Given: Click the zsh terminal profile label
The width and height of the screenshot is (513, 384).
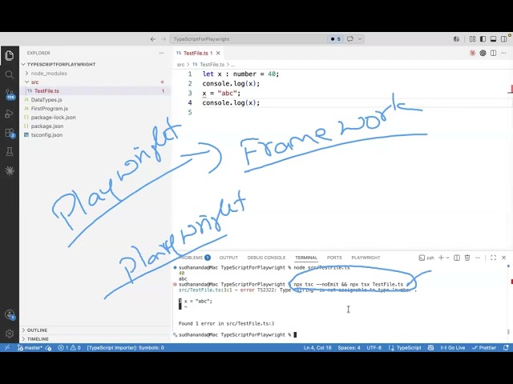Looking at the screenshot, I should tap(426, 258).
